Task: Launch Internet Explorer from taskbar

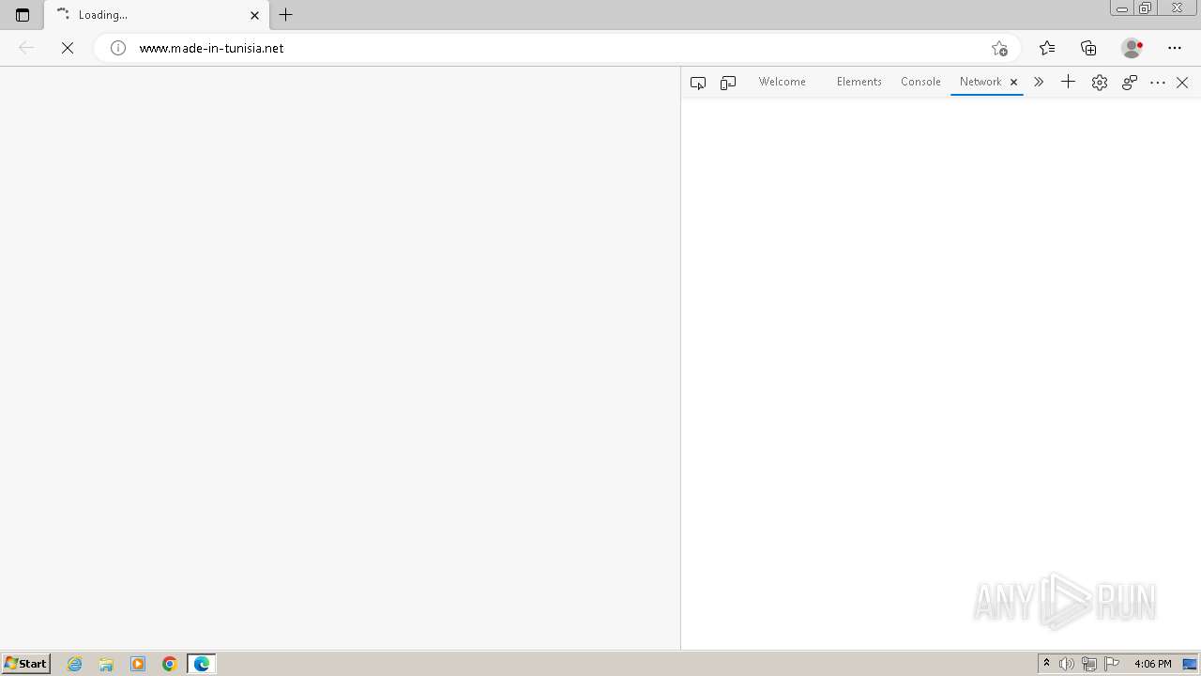Action: (75, 664)
